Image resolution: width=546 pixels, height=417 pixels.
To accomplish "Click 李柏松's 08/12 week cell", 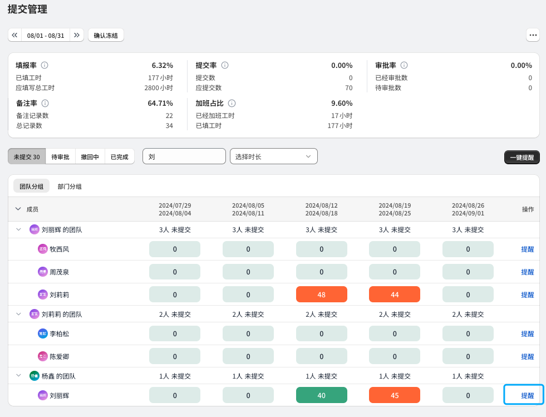I will (321, 333).
